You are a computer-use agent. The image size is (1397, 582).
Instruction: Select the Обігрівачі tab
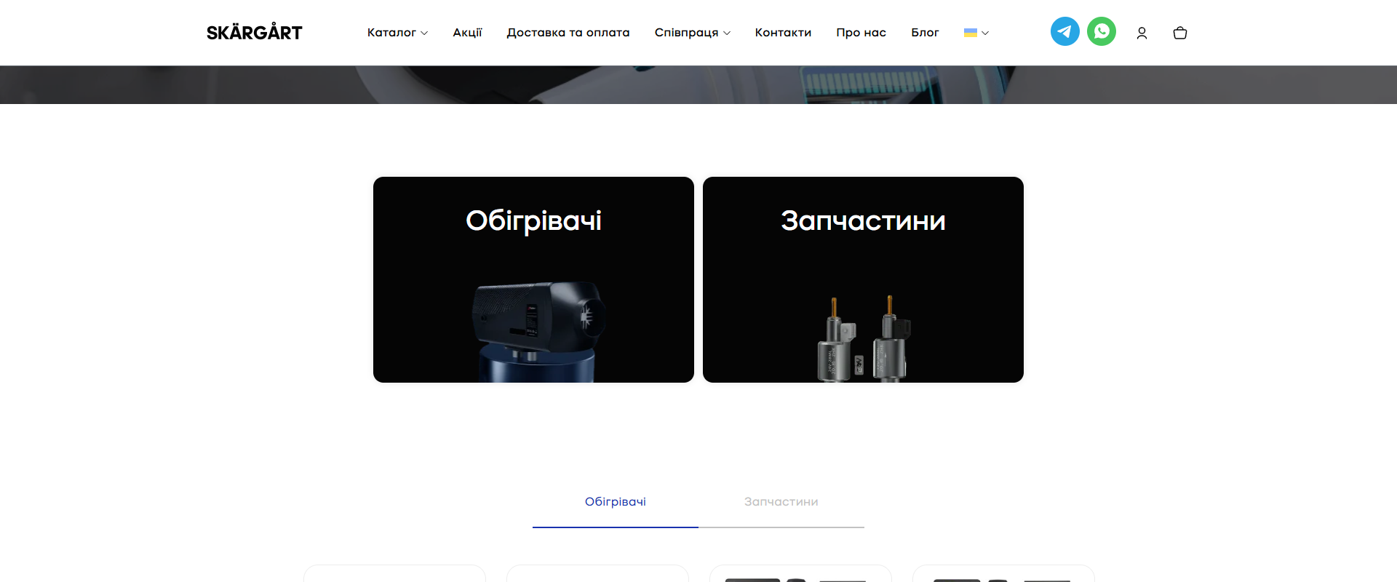616,502
